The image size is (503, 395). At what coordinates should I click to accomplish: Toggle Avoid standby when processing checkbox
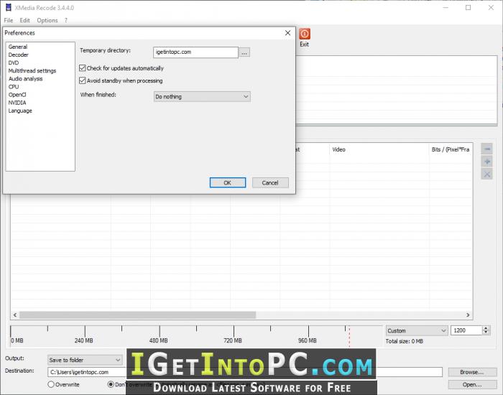tap(83, 80)
